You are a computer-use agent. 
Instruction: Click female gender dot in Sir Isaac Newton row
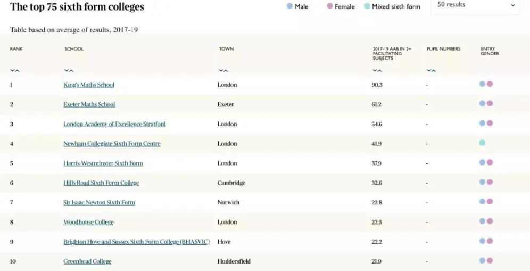coord(490,202)
